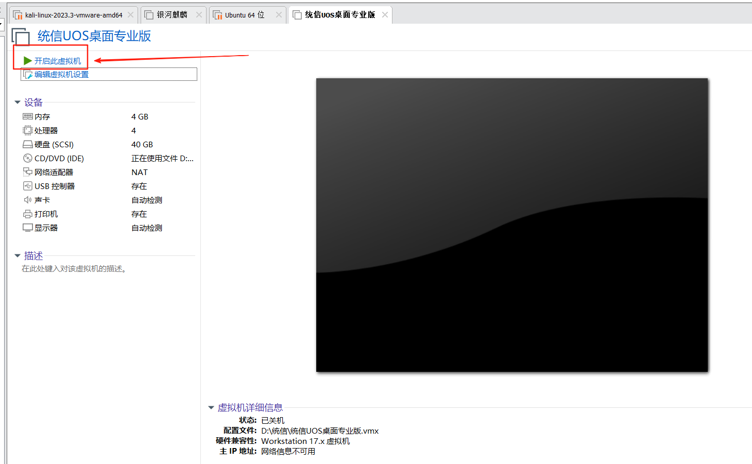
Task: Click the memory value 4 GB
Action: coord(140,117)
